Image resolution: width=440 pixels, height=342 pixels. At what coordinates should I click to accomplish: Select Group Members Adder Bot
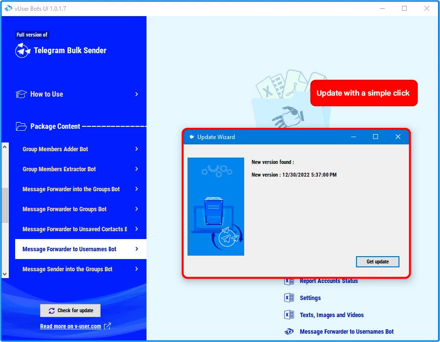point(81,149)
